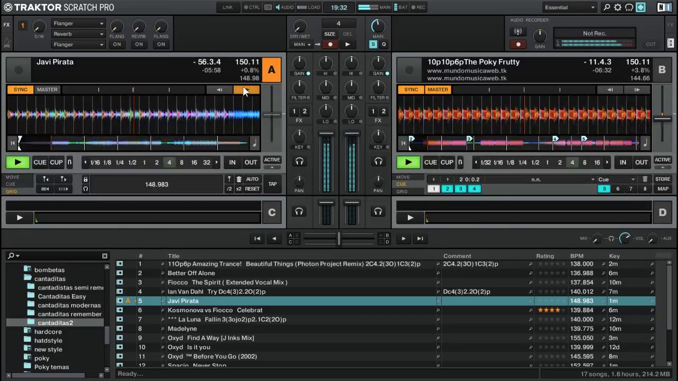Viewport: 678px width, 381px height.
Task: Open Deck B cue type Cue dropdown
Action: click(x=617, y=179)
